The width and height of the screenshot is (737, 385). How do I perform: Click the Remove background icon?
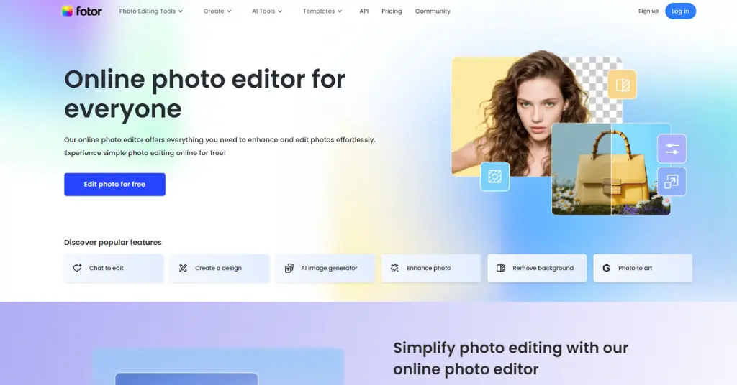[x=501, y=268]
